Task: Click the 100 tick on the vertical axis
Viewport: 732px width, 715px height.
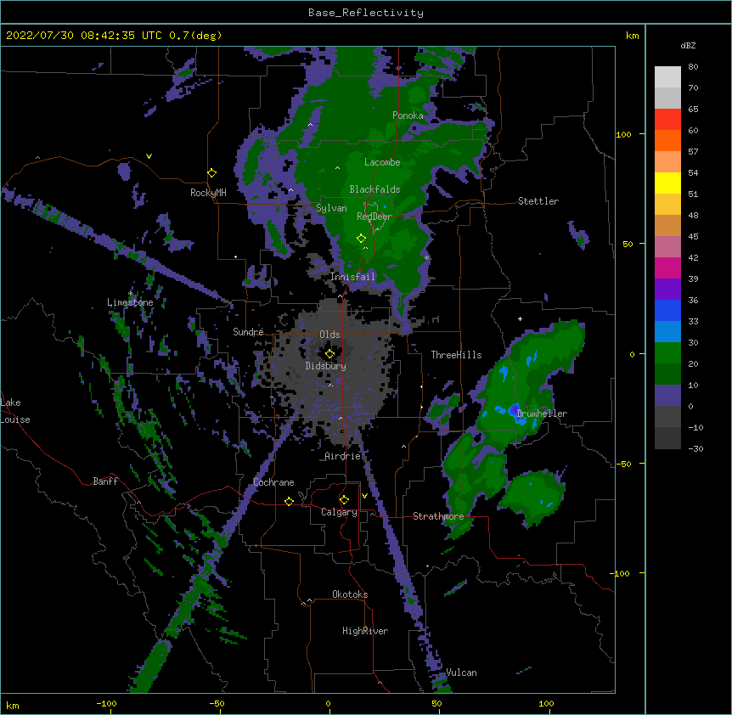Action: [623, 134]
